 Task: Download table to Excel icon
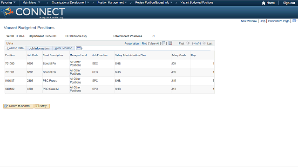[x=170, y=43]
